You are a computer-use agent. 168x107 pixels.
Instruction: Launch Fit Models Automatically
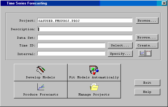coord(94,72)
